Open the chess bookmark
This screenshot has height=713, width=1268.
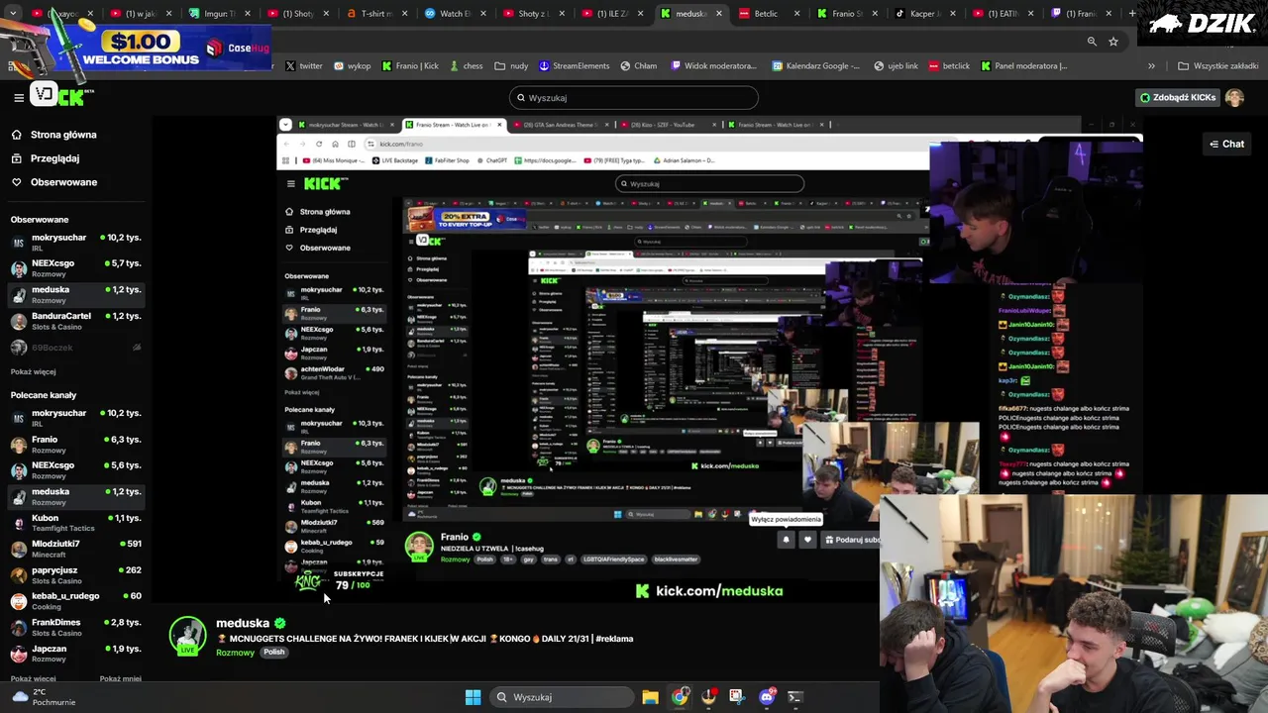(x=465, y=65)
